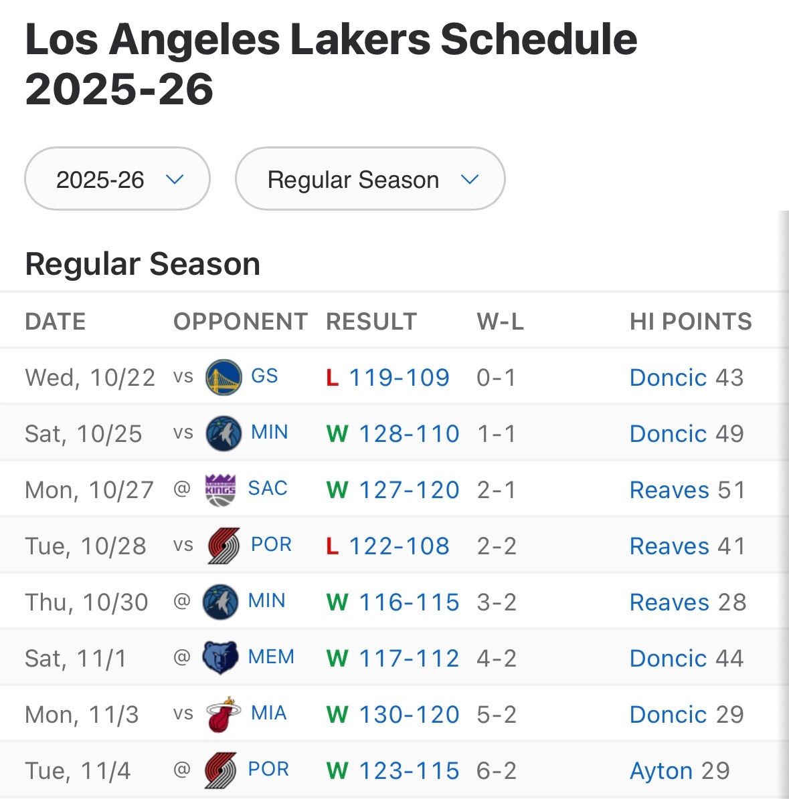
Task: Click Reaves 51 high points link
Action: (669, 490)
